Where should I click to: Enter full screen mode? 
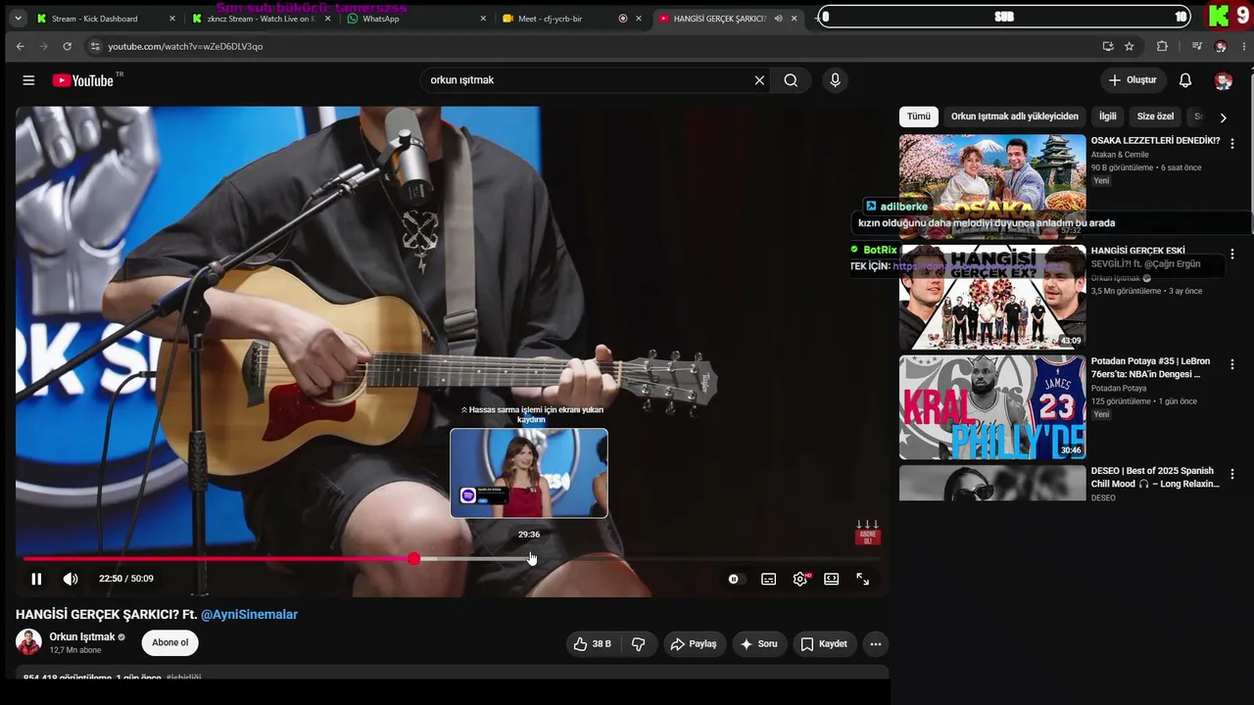click(x=863, y=579)
